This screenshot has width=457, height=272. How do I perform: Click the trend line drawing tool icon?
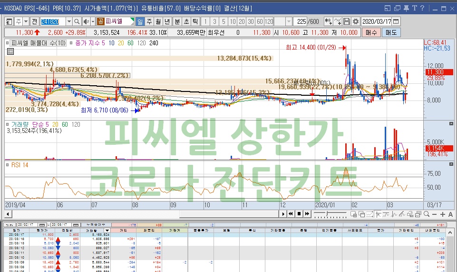402,214
